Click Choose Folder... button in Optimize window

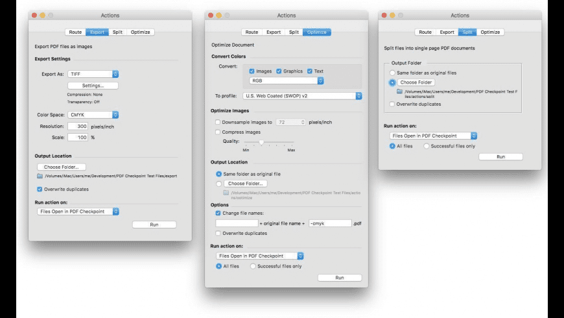click(245, 184)
